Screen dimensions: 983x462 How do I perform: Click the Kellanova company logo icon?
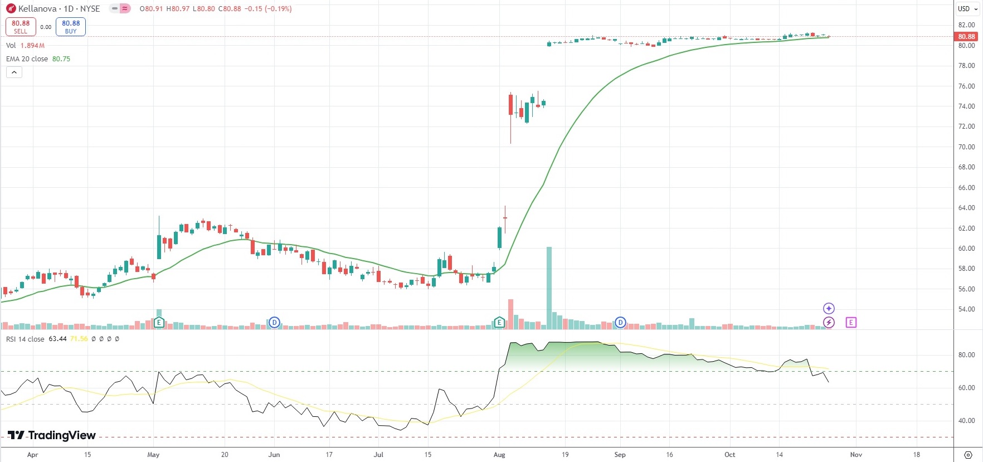pos(11,8)
